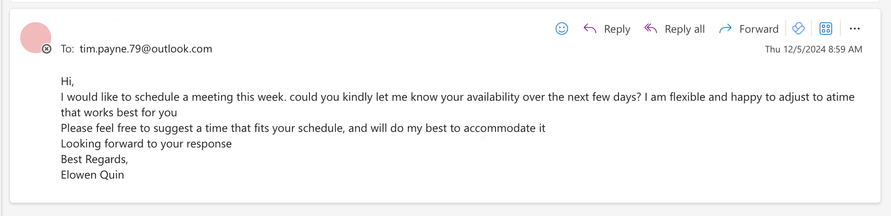Click the 'Please feel free to suggest' line
The width and height of the screenshot is (891, 216).
pyautogui.click(x=303, y=128)
